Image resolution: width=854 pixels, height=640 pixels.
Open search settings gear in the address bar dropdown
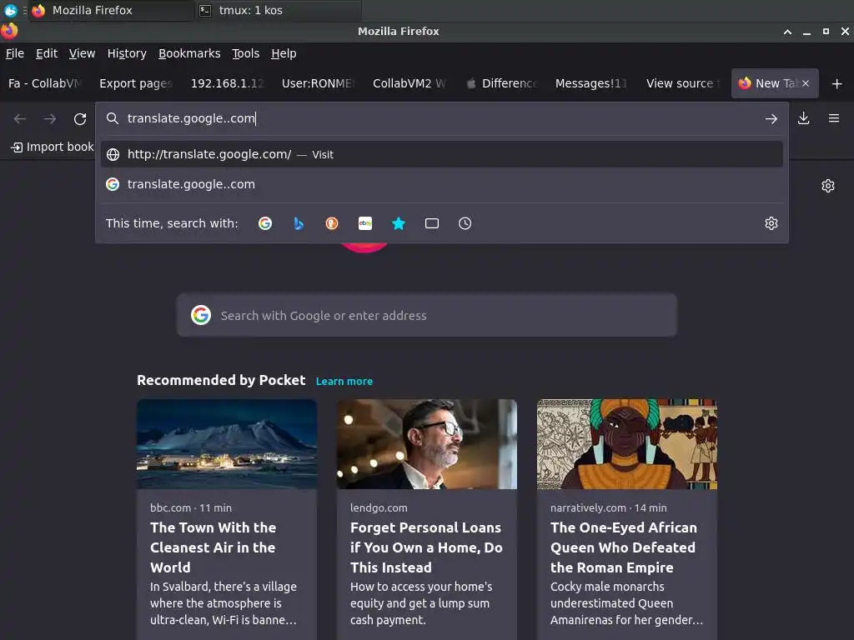(x=771, y=223)
